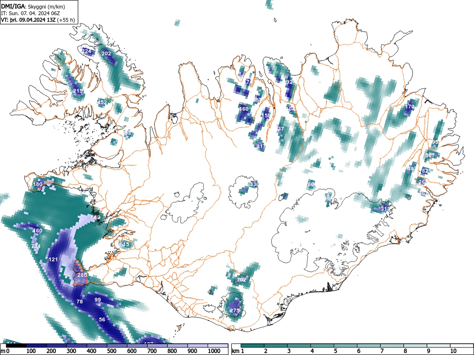Click the "km" unit label of the legend

coord(236,351)
